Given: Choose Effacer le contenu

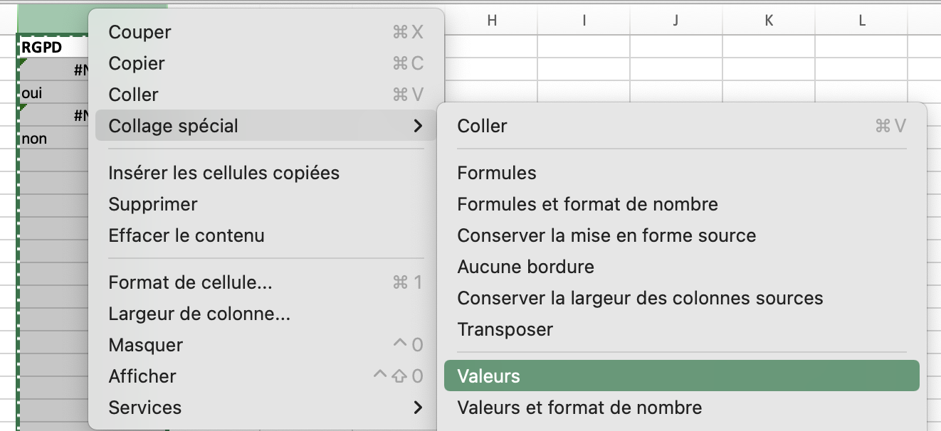Looking at the screenshot, I should [186, 235].
